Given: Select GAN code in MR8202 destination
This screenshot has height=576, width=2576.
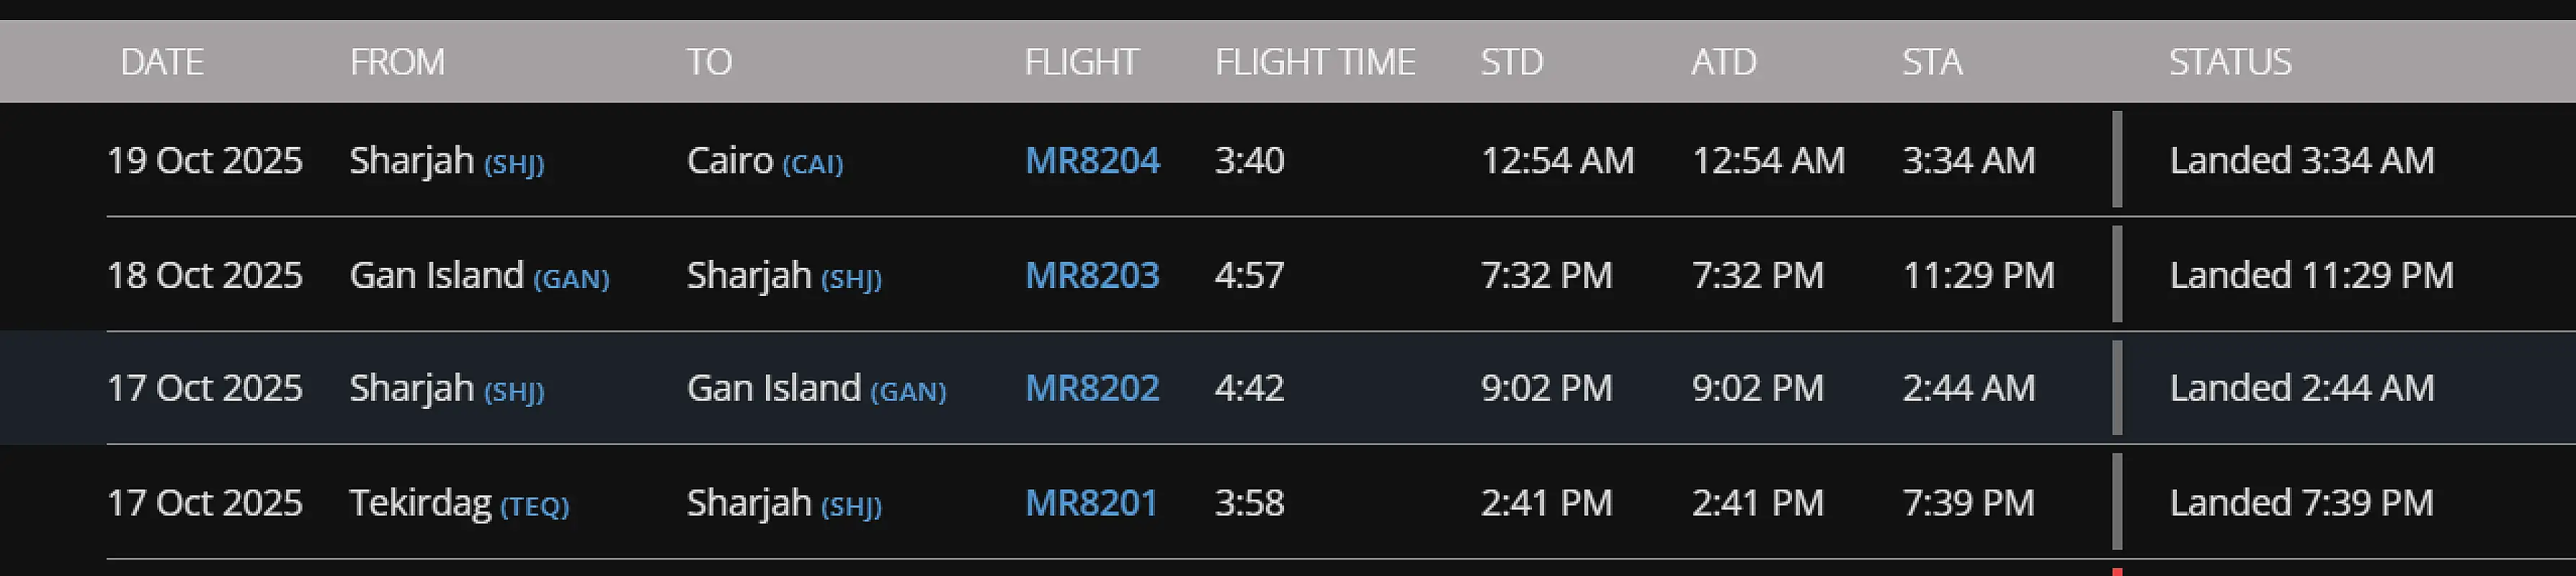Looking at the screenshot, I should click(x=908, y=391).
